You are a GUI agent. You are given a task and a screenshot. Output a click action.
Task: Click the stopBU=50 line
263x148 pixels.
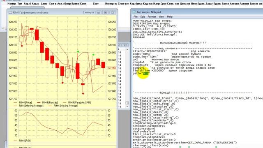click(x=172, y=65)
